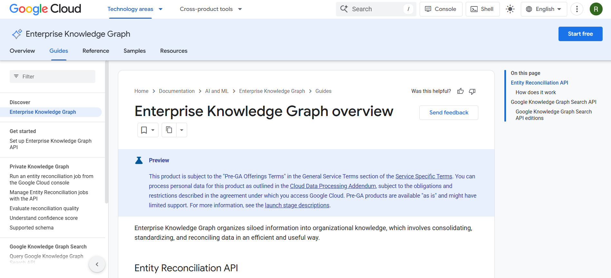The image size is (611, 278).
Task: Click the filter lines icon
Action: (x=16, y=76)
